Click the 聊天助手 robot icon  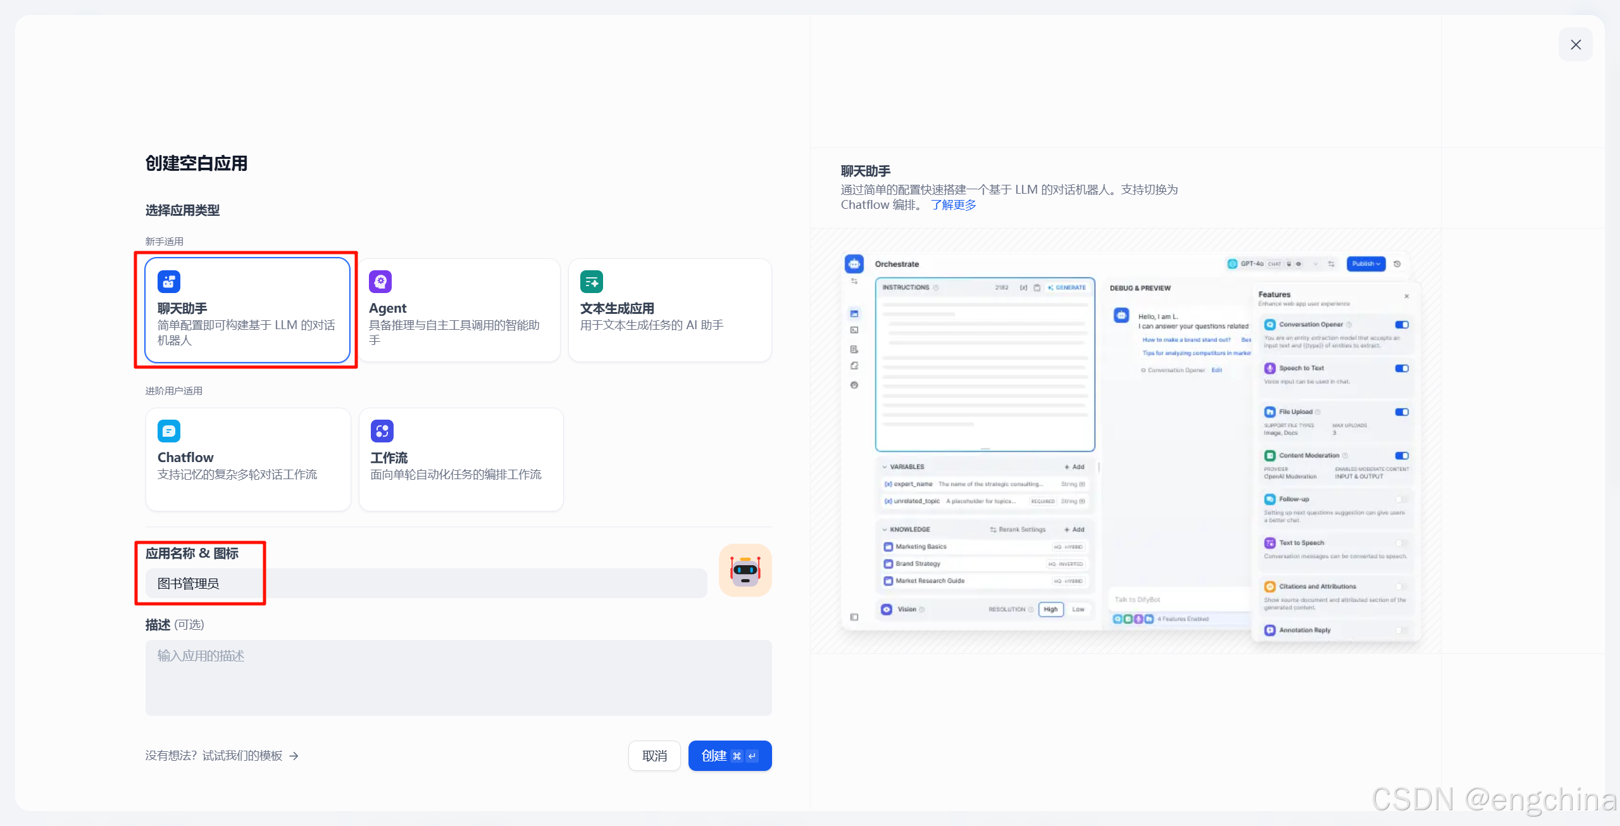(168, 282)
